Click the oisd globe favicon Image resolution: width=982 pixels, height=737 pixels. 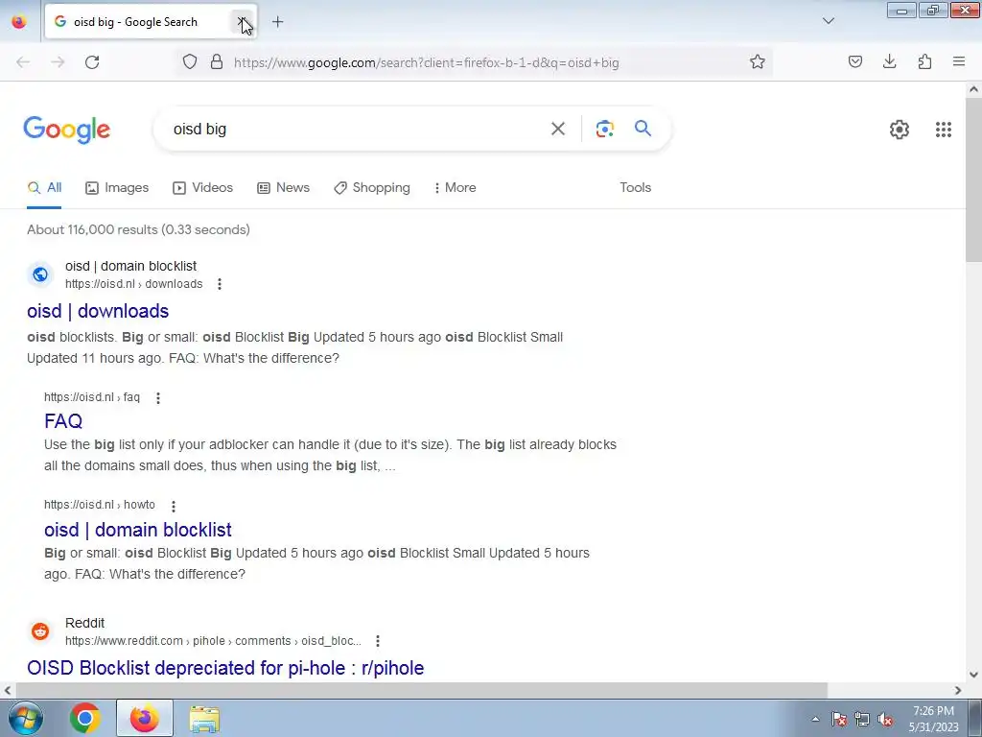tap(40, 274)
